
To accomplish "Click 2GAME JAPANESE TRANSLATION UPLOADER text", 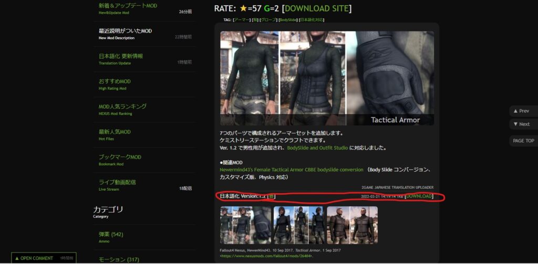I will (x=397, y=188).
